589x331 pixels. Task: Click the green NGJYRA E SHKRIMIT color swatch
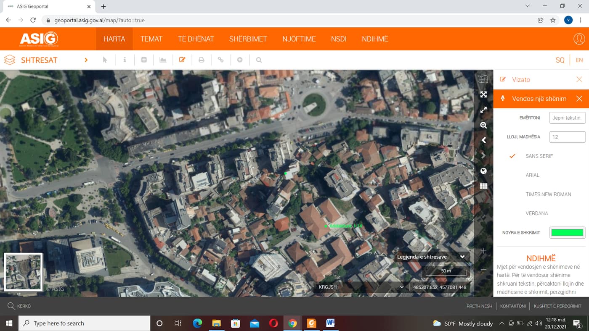click(x=567, y=233)
